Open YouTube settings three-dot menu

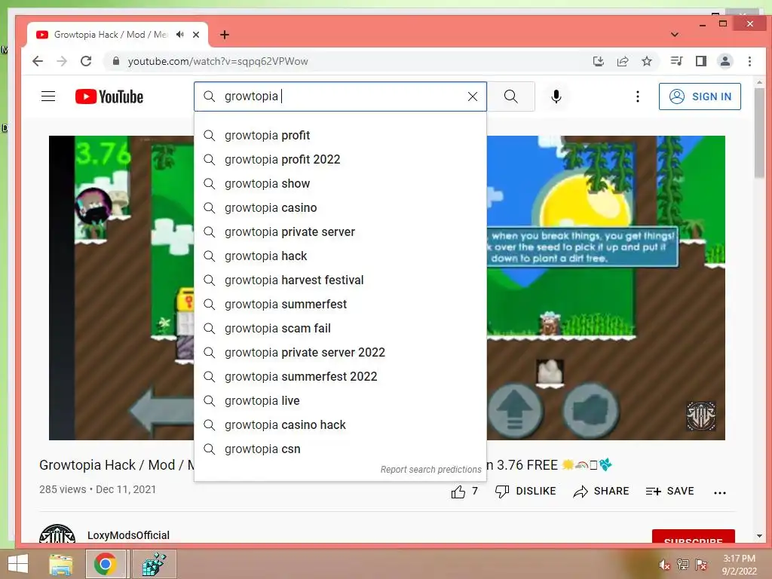(638, 96)
